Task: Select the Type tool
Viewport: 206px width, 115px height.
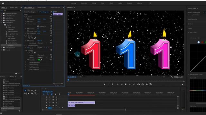Action: pos(35,94)
